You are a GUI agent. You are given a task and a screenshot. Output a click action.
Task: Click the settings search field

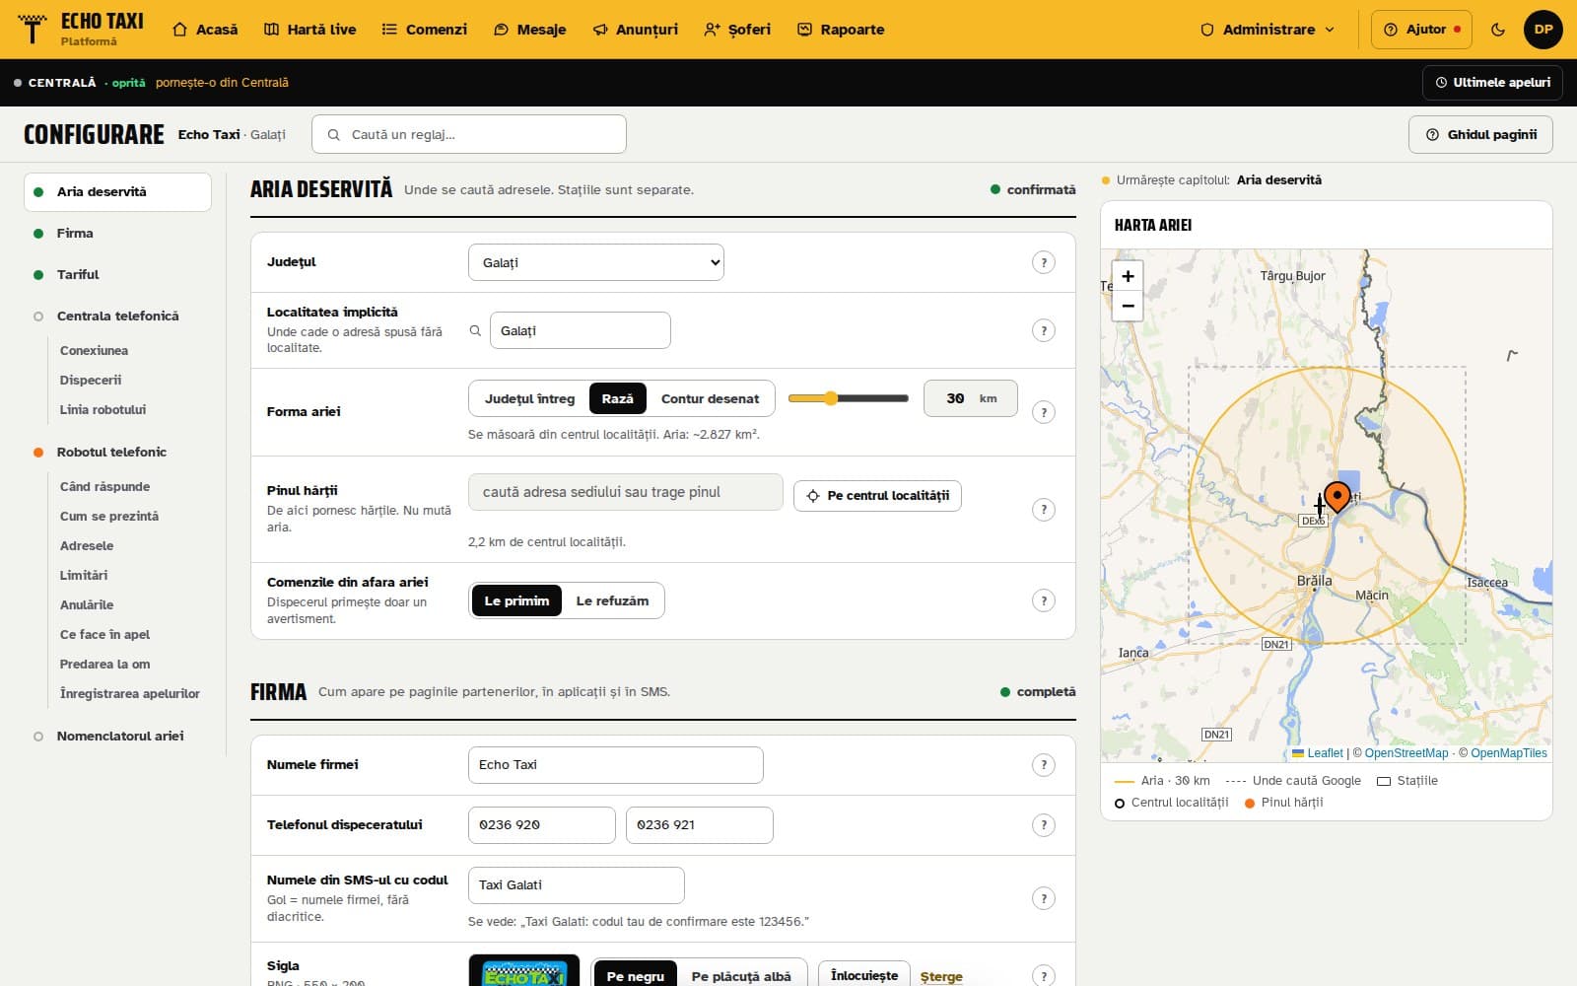click(469, 134)
